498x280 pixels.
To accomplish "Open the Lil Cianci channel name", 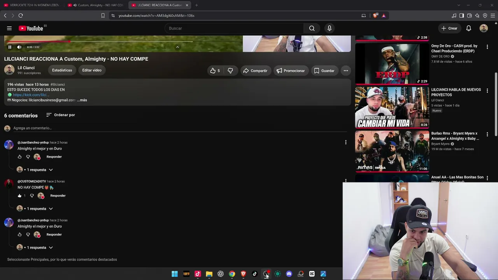I will coord(26,68).
